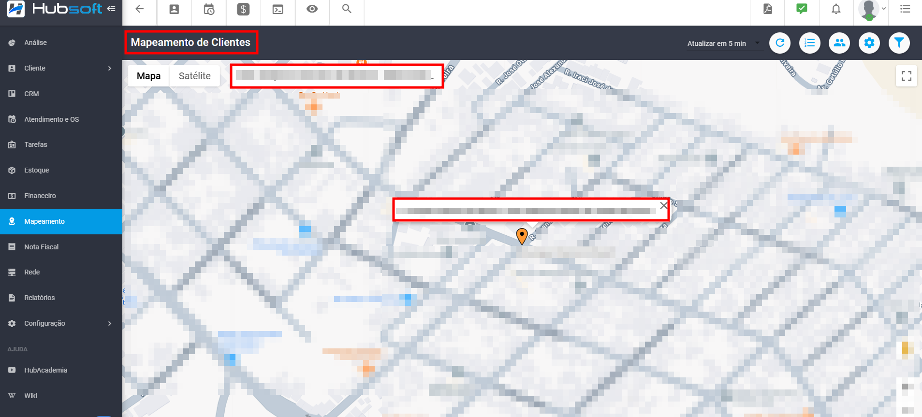Click the eye view icon
This screenshot has height=417, width=922.
click(x=312, y=9)
